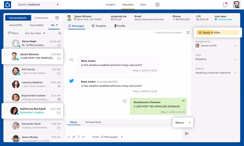Viewport: 244px width, 146px height.
Task: Click @markandre1982 Twitter handle
Action: [x=107, y=82]
